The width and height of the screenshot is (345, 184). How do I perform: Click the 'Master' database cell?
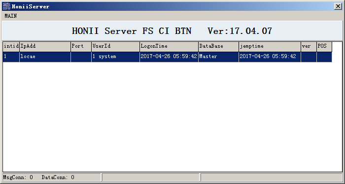coord(218,57)
